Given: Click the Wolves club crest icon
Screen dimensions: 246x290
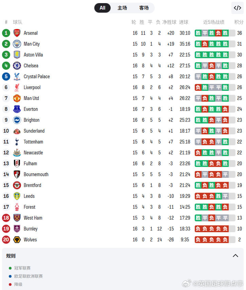Looking at the screenshot, I should tap(17, 240).
